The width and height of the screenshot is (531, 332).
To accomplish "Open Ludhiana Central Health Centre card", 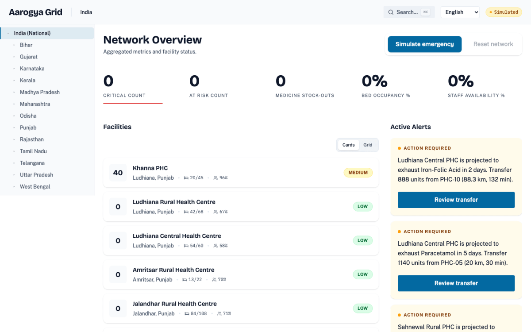I will [241, 240].
